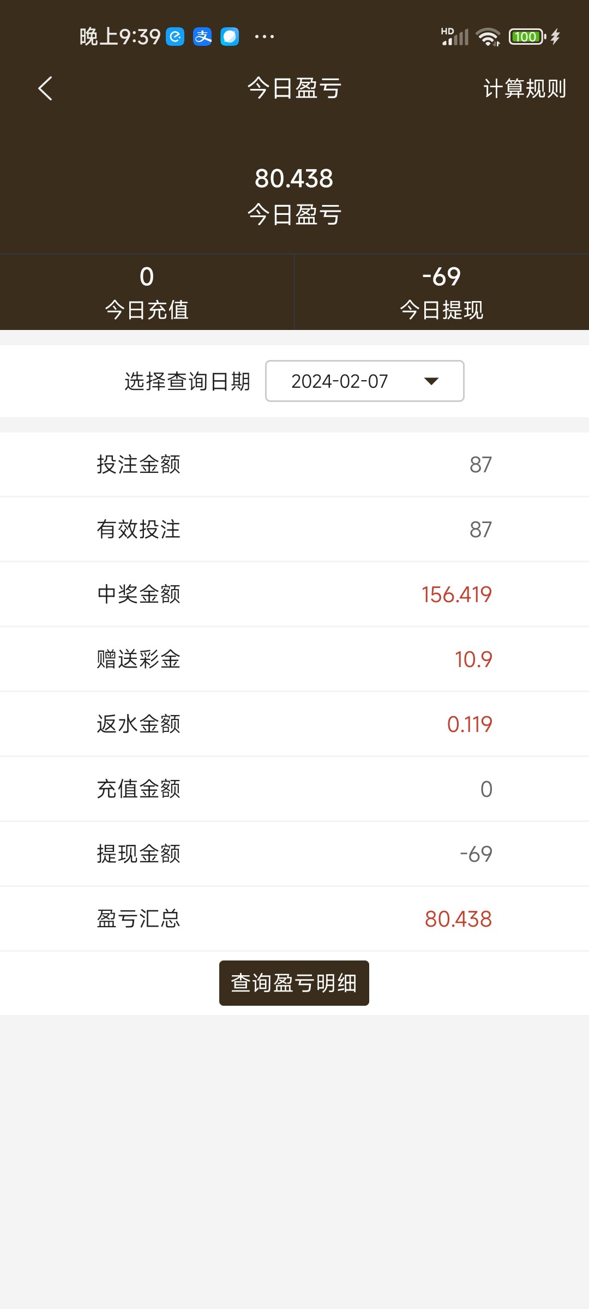589x1309 pixels.
Task: Select the 返水金额 row
Action: pos(294,724)
